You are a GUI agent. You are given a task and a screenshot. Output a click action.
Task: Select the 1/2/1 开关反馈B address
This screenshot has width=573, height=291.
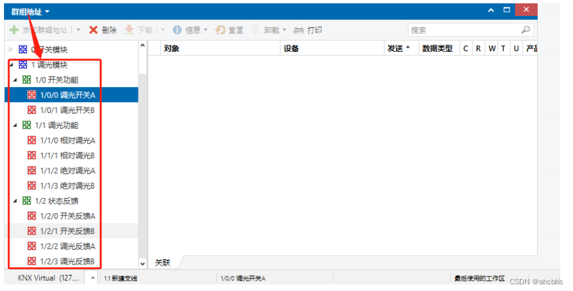[x=67, y=231]
